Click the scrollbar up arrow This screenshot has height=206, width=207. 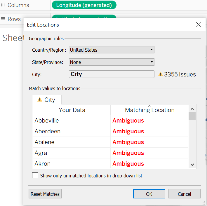pos(192,109)
